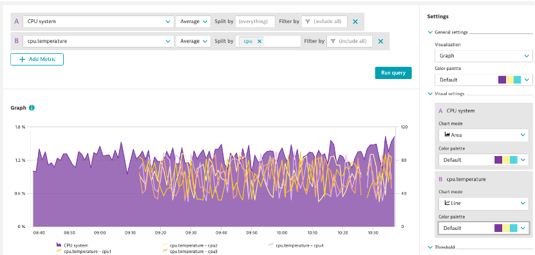Screen dimensions: 535x255
Task: Open Chart mode Area dropdown
Action: pyautogui.click(x=484, y=135)
